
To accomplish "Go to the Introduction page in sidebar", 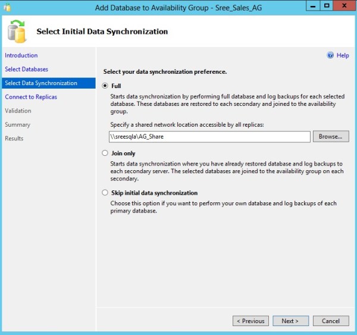I will (x=21, y=55).
